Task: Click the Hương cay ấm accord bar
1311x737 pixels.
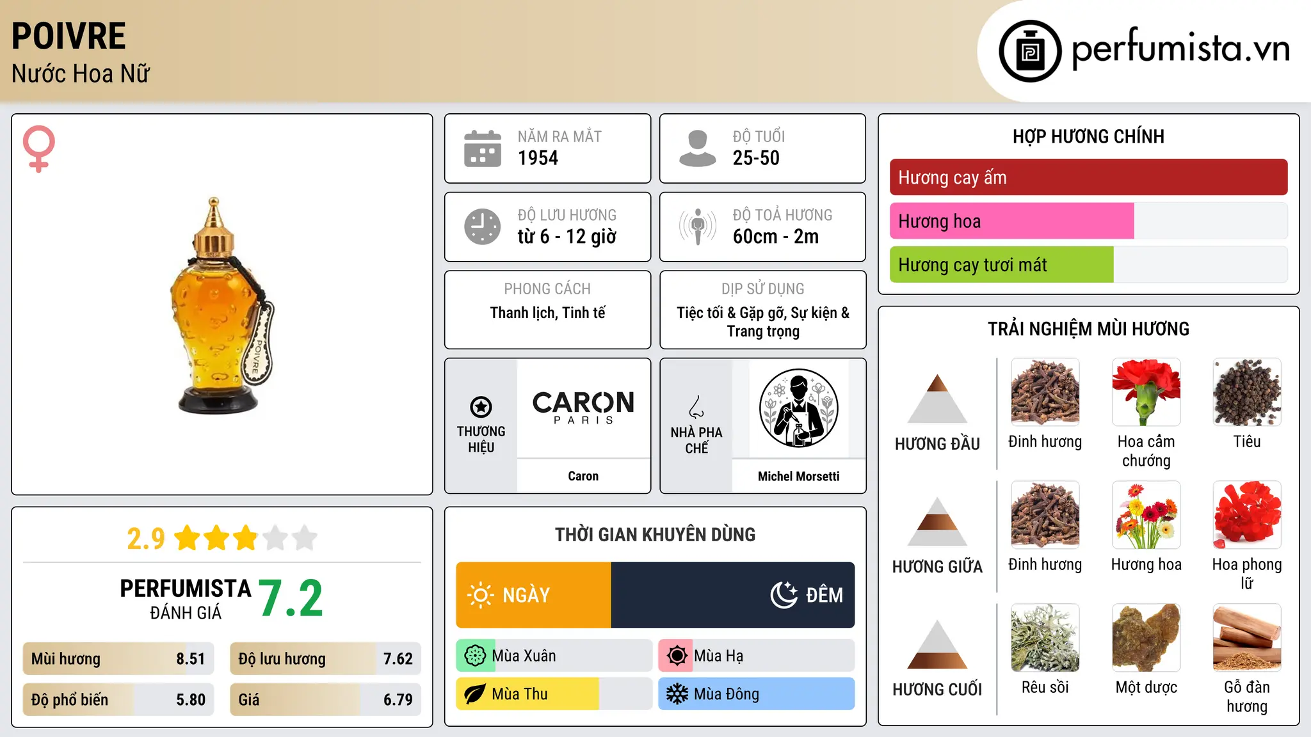Action: (1088, 177)
